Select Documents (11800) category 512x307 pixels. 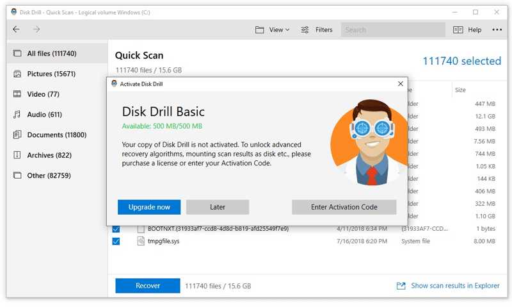57,135
